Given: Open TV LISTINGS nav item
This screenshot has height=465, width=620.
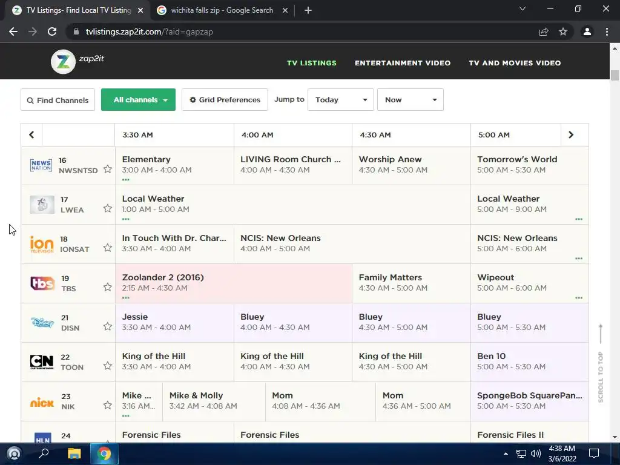Looking at the screenshot, I should pos(312,63).
